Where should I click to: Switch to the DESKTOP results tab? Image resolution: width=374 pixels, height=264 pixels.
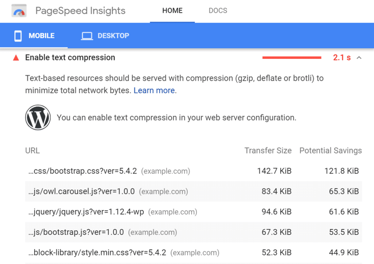(x=113, y=36)
